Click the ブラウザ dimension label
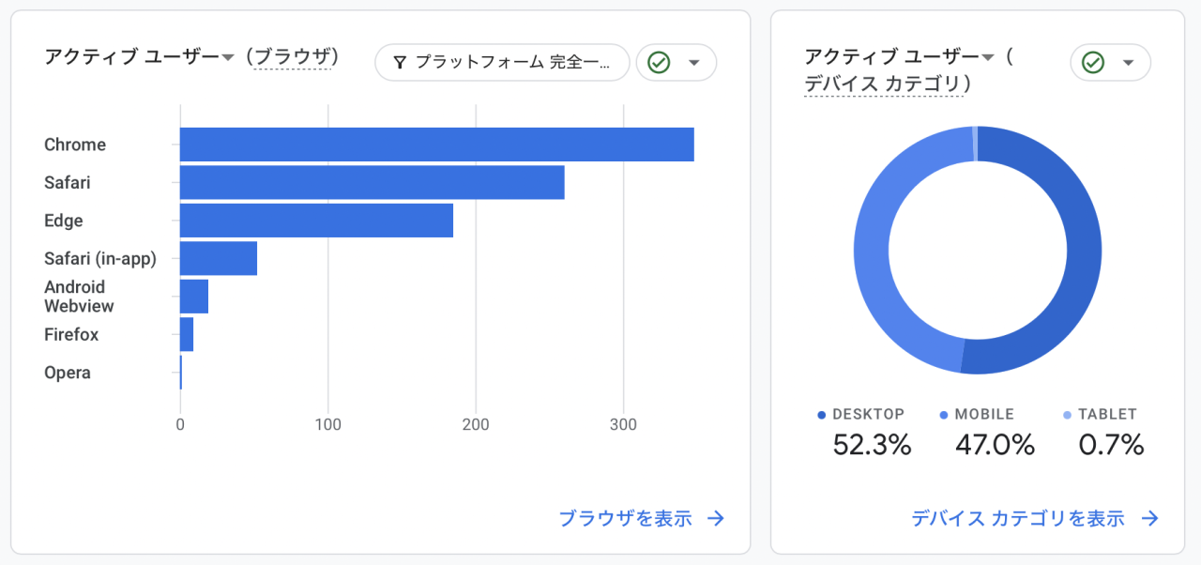 pyautogui.click(x=293, y=58)
